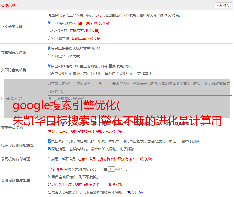Select the ≥1000字符 radio option
234x197 pixels.
click(49, 38)
